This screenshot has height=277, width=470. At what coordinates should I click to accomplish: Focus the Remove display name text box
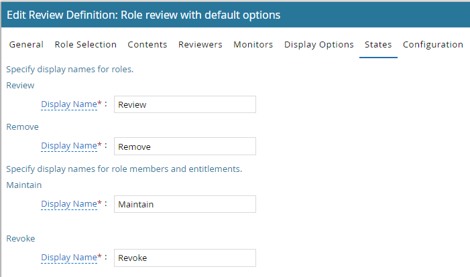click(x=184, y=146)
